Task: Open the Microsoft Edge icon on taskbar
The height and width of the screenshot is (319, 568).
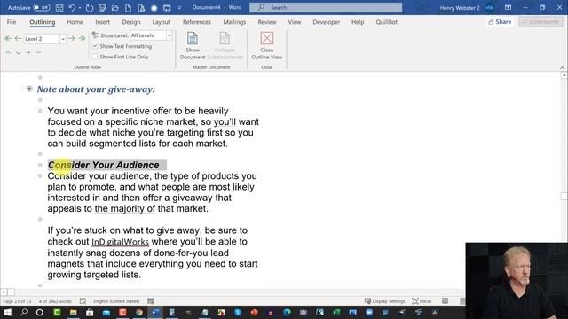Action: [287, 312]
